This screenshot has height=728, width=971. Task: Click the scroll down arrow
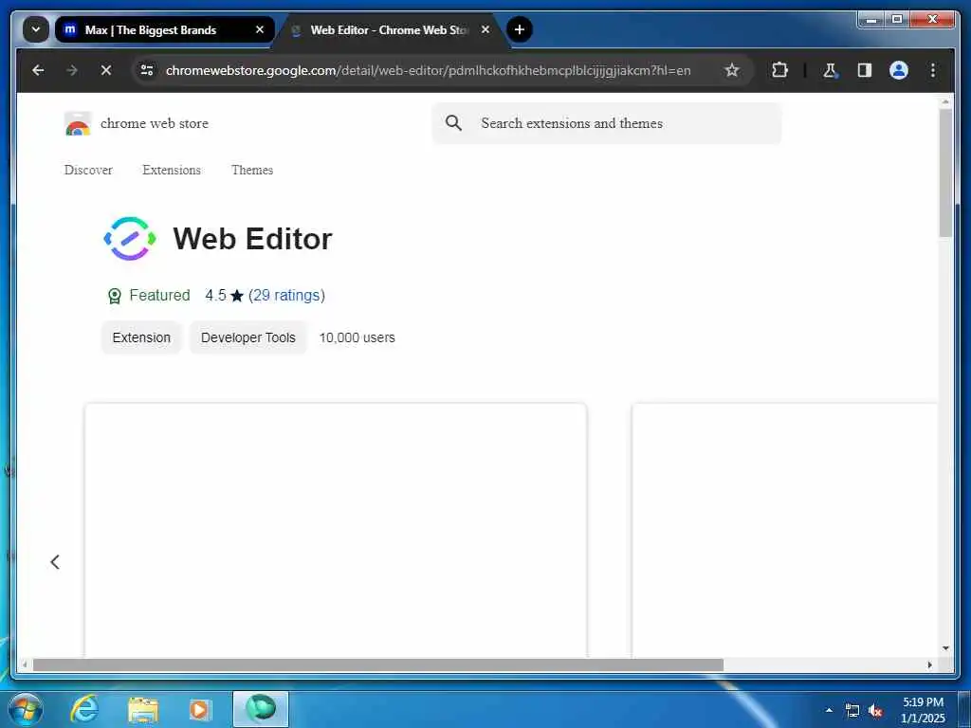point(945,648)
